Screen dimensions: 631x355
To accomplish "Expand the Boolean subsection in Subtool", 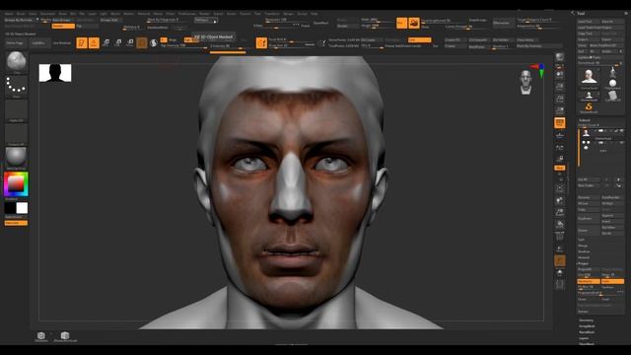I will tap(584, 251).
